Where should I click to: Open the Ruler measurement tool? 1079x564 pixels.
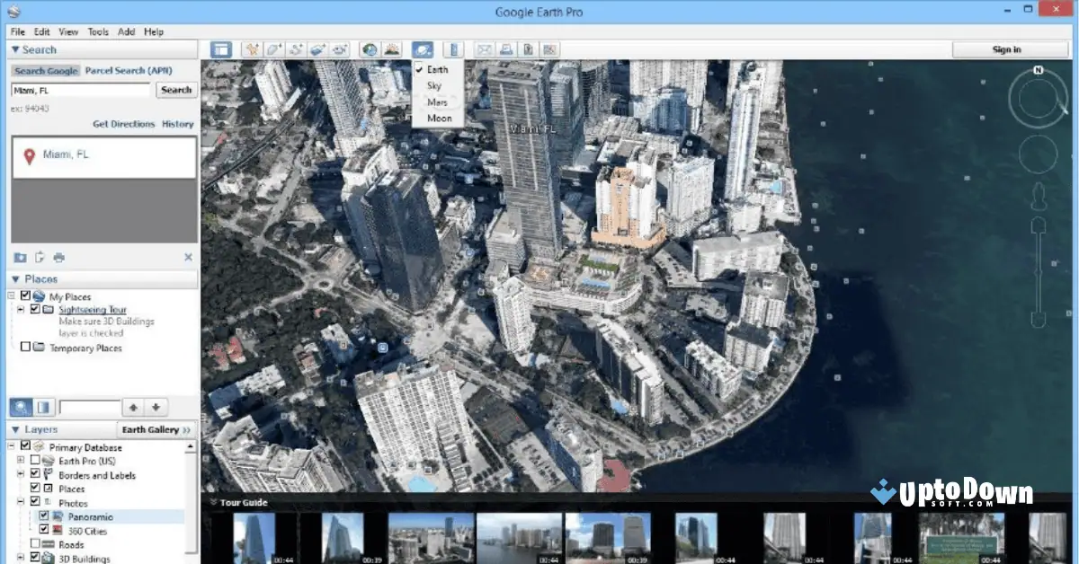point(453,49)
